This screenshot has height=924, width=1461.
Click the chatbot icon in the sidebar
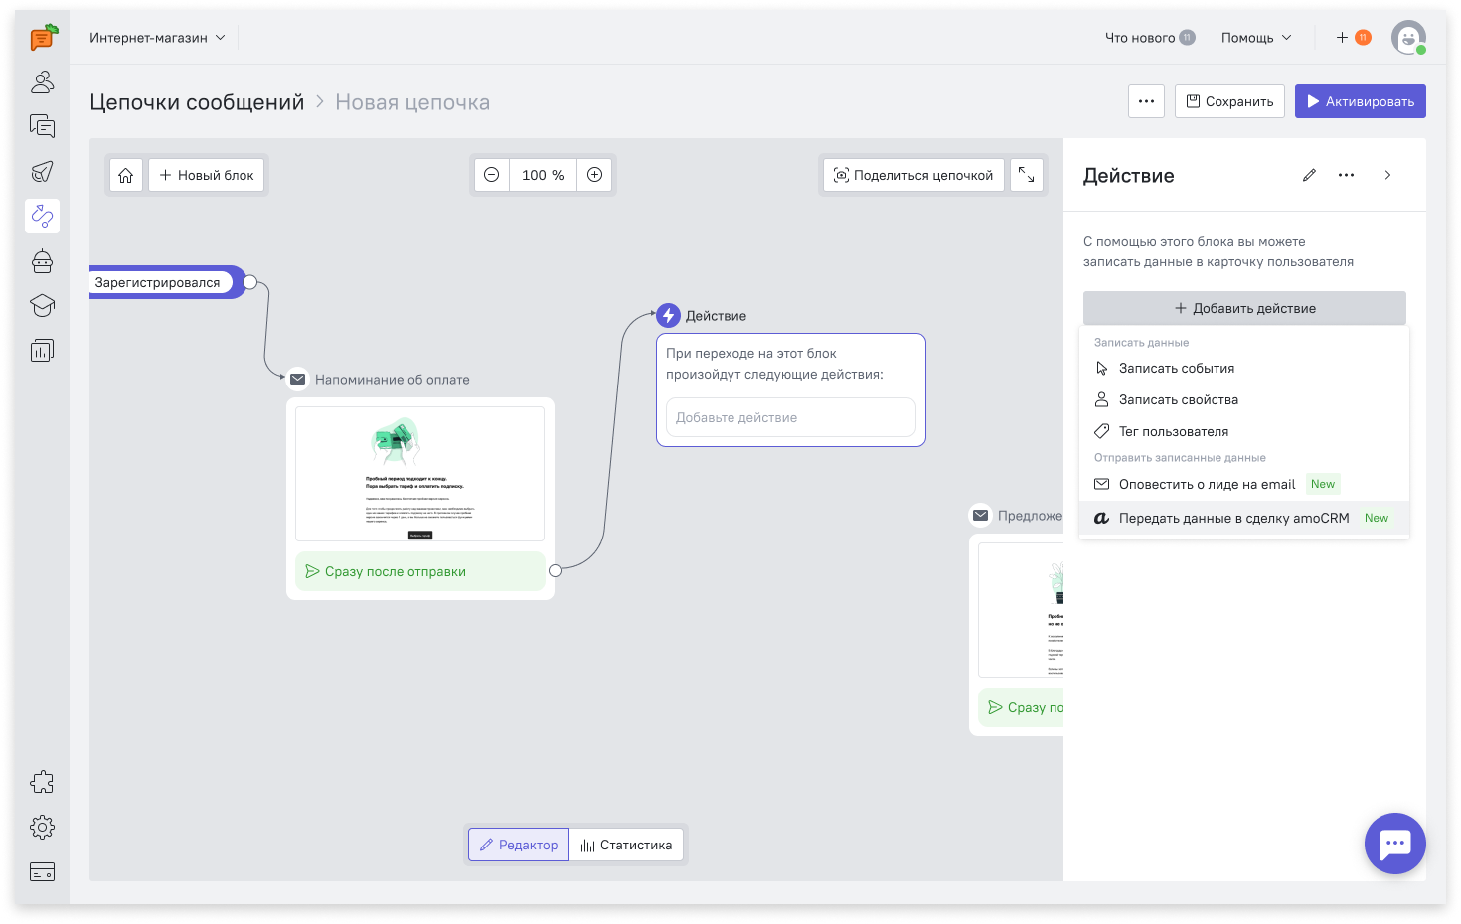(x=42, y=261)
